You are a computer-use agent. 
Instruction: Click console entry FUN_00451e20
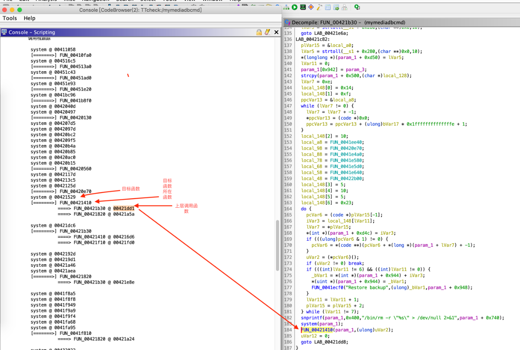(x=75, y=89)
